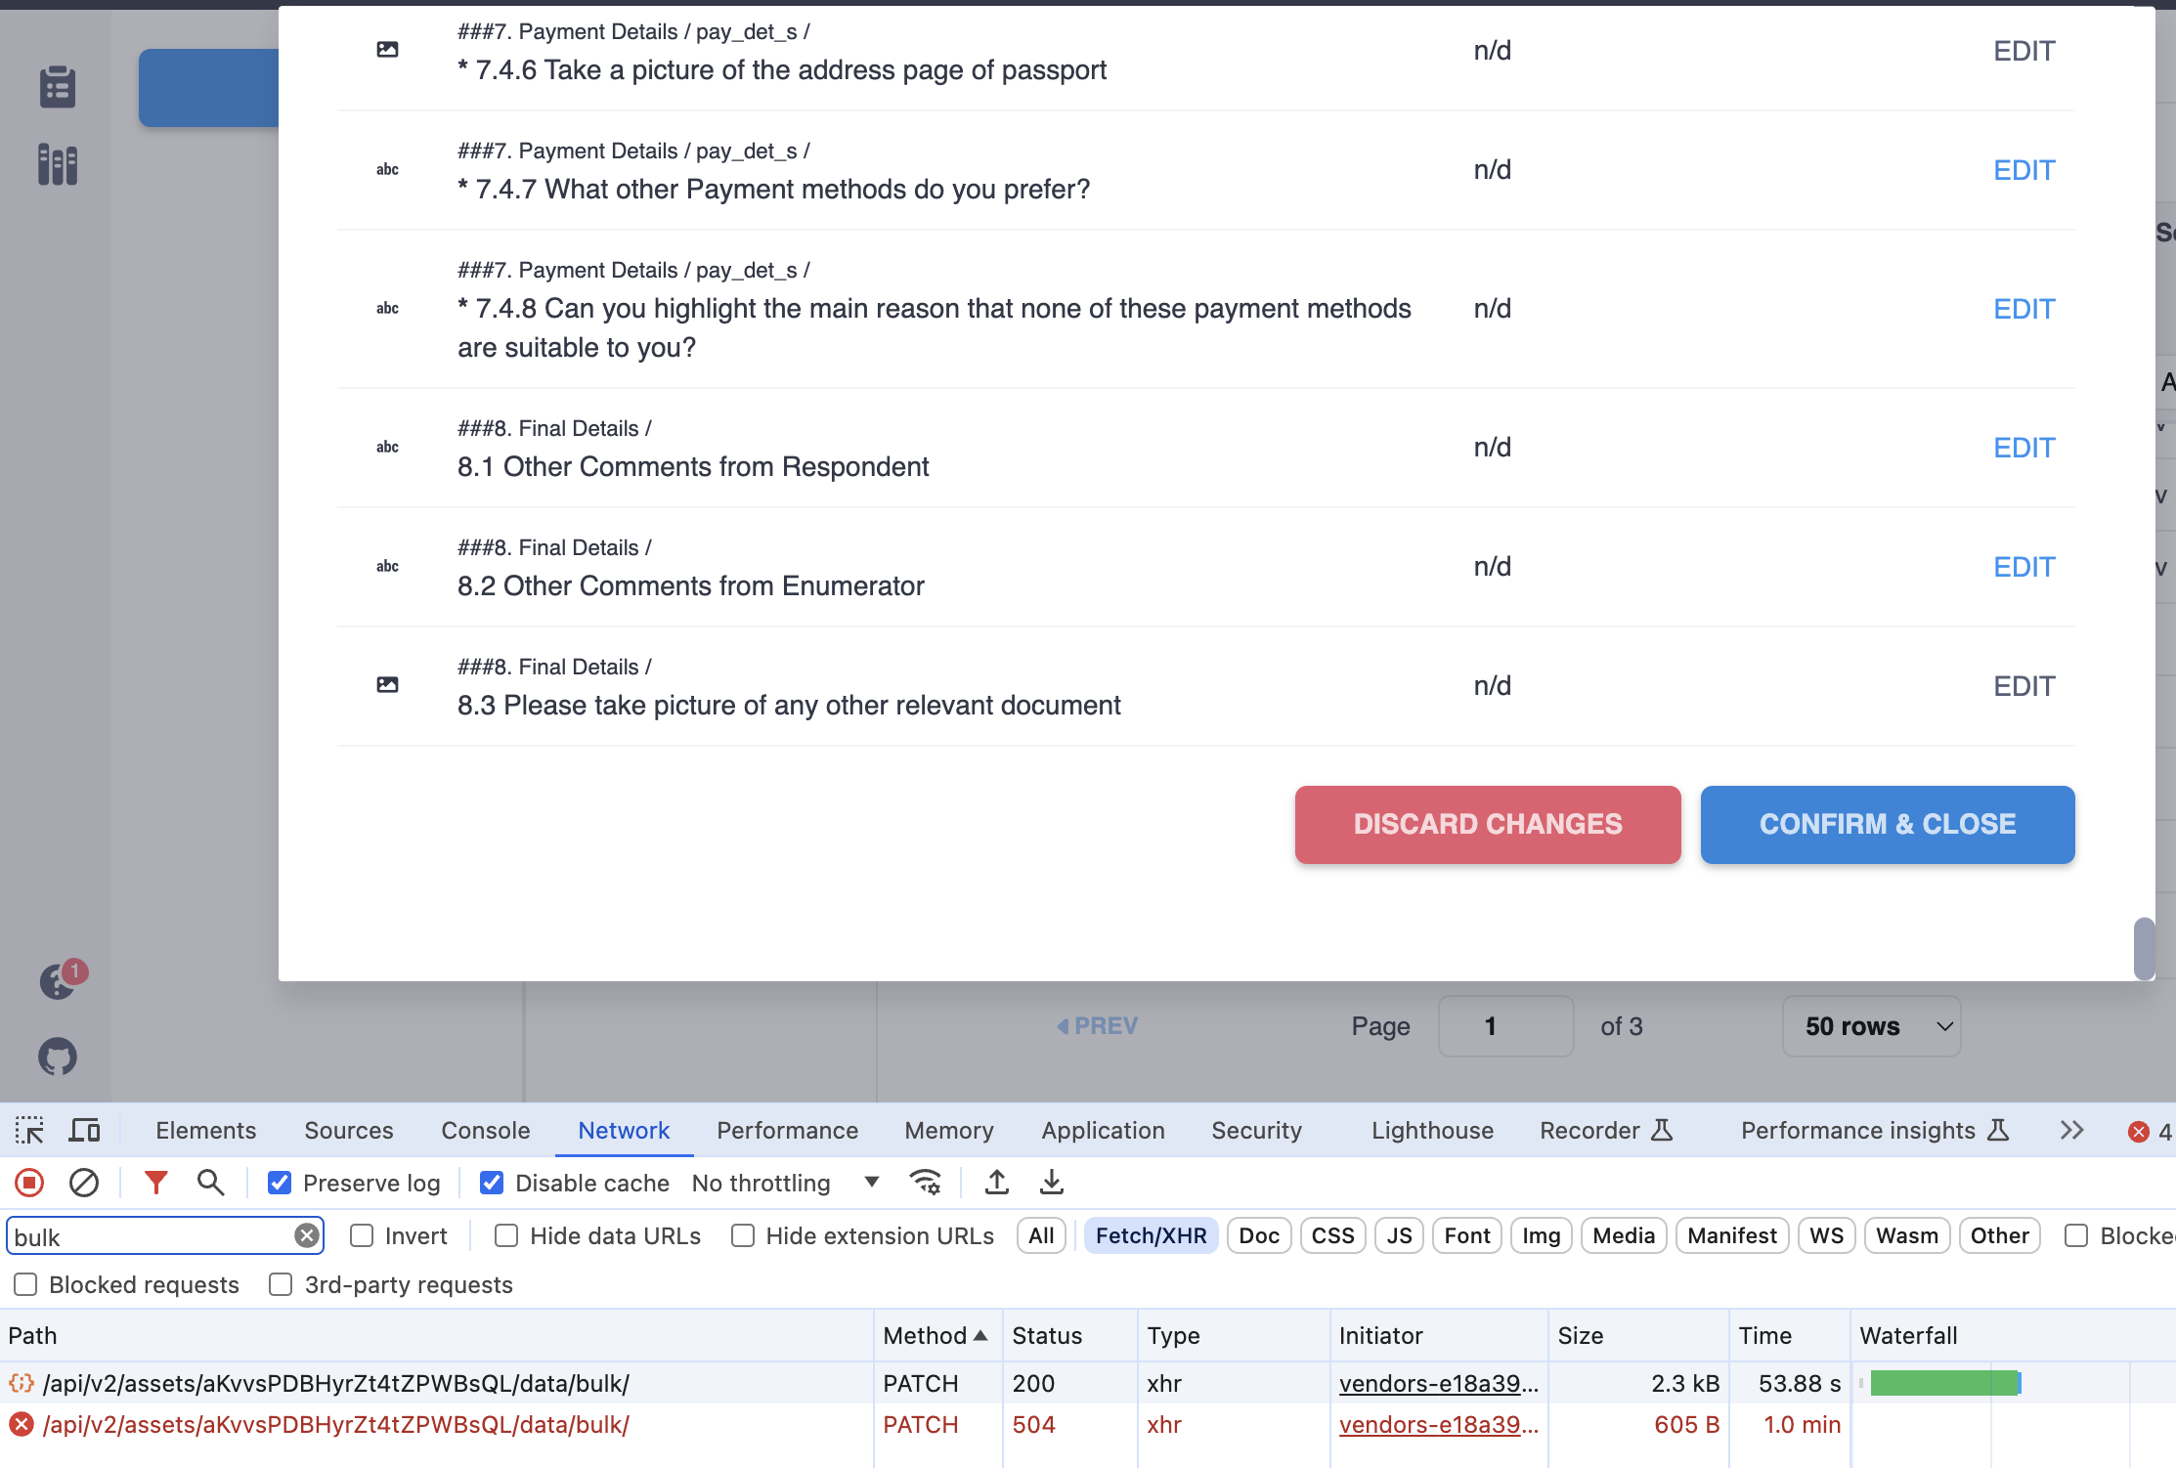Click EDIT for 8.1 Other Comments from Respondent
Viewport: 2176px width, 1468px height.
(2024, 448)
